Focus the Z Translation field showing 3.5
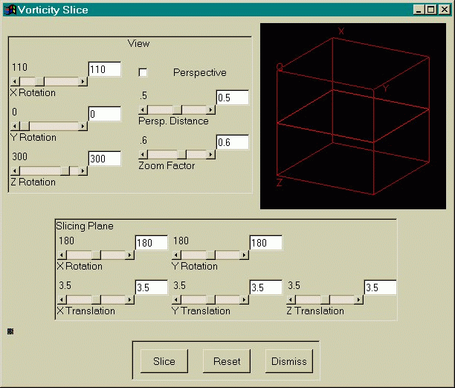455x388 pixels. point(381,287)
